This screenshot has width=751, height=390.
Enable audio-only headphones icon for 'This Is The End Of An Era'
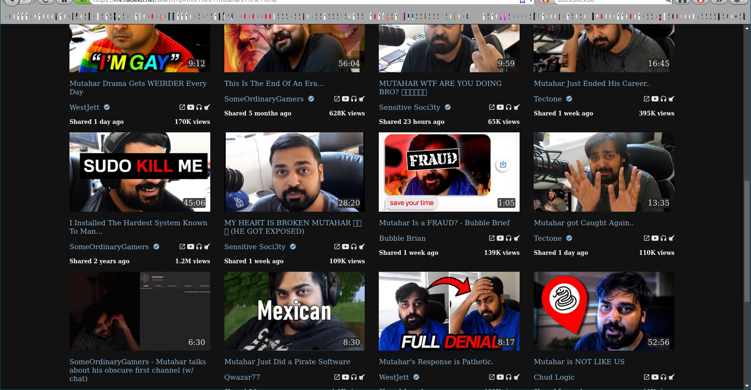[x=354, y=99]
